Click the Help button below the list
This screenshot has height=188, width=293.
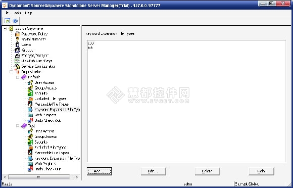(x=261, y=171)
